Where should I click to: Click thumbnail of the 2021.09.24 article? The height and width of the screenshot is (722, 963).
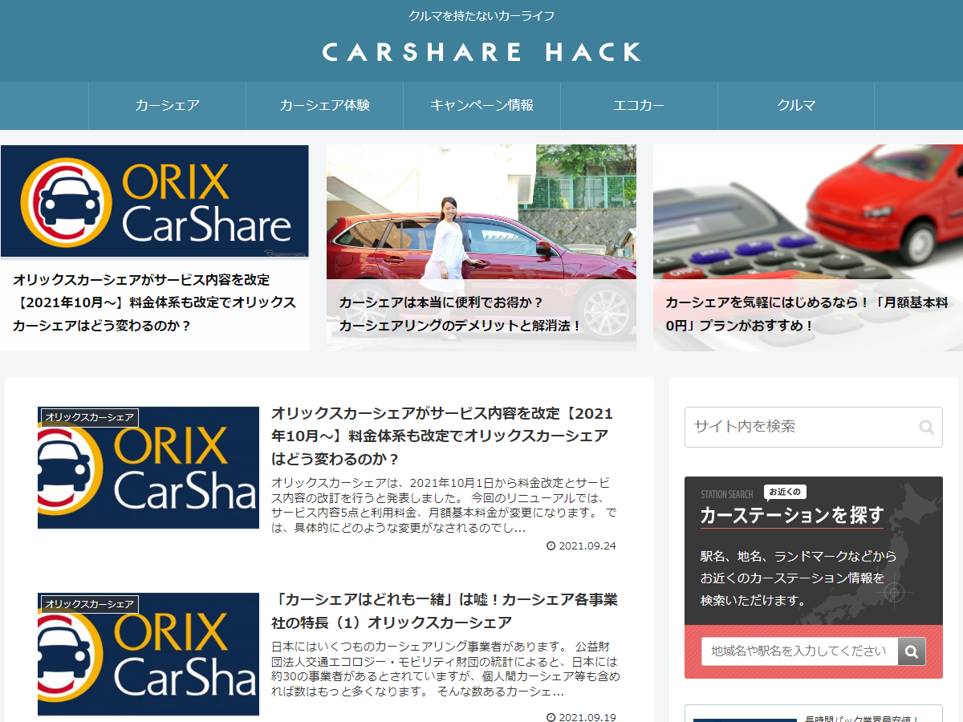pos(148,468)
